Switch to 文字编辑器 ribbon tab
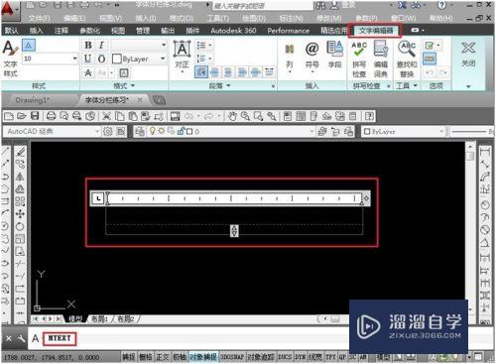Viewport: 496px width, 364px height. click(376, 31)
